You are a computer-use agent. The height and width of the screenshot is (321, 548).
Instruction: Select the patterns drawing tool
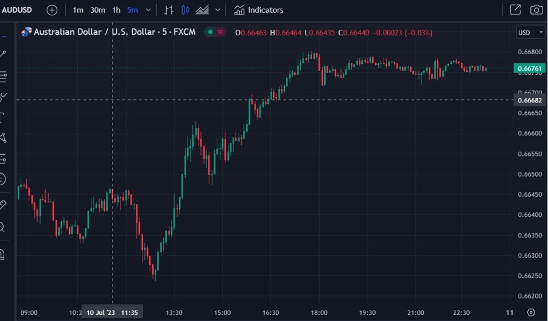pos(3,138)
